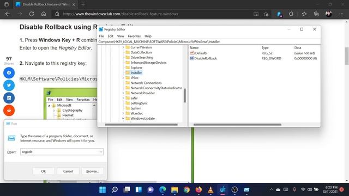Share article on Twitter
Screen dimensions: 349x196
[x=9, y=85]
